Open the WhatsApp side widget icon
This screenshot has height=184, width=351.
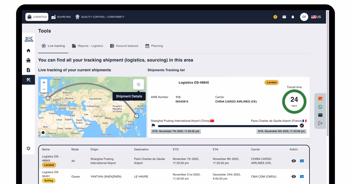(x=320, y=107)
